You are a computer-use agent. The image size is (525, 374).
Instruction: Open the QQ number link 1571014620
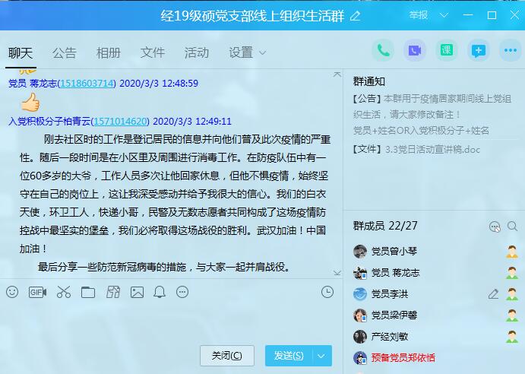tap(120, 122)
